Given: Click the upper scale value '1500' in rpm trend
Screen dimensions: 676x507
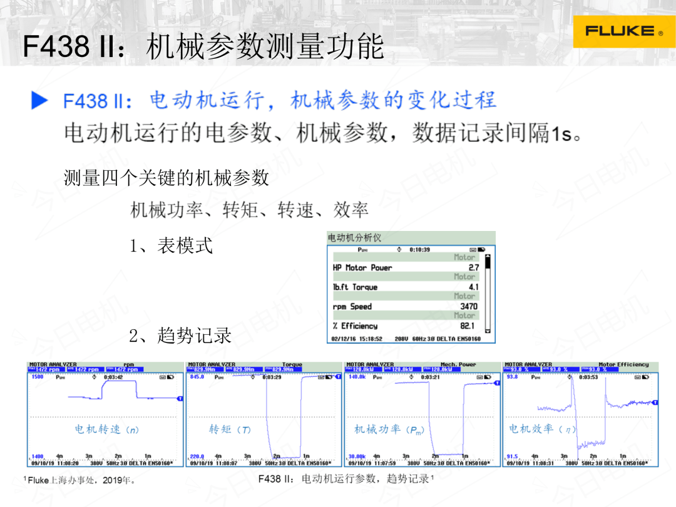Looking at the screenshot, I should (38, 377).
